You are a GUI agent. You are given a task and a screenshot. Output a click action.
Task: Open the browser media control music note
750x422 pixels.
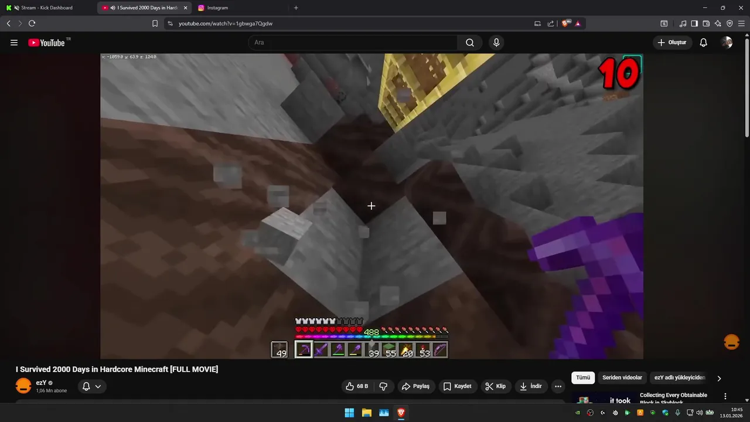(x=683, y=23)
